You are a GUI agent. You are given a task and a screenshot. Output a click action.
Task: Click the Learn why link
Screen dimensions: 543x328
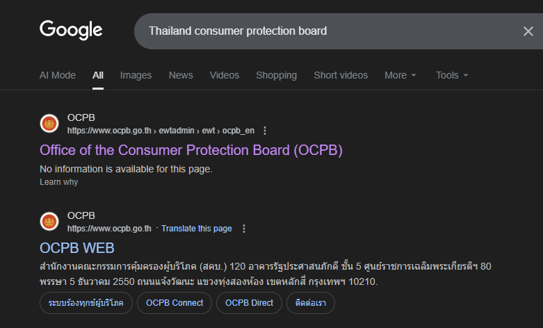tap(59, 182)
